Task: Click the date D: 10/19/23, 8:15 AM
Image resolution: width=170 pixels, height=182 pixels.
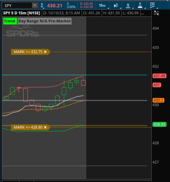Action: click(62, 13)
